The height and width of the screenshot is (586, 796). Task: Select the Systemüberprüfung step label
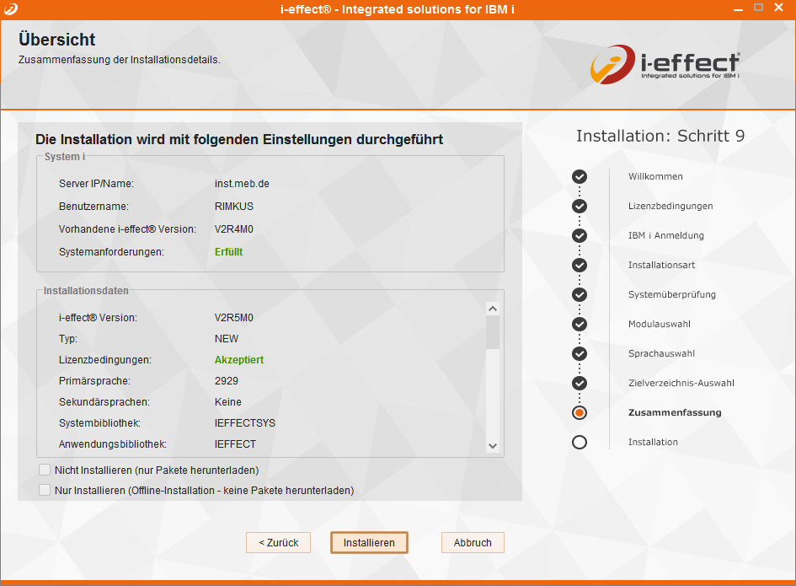coord(672,294)
